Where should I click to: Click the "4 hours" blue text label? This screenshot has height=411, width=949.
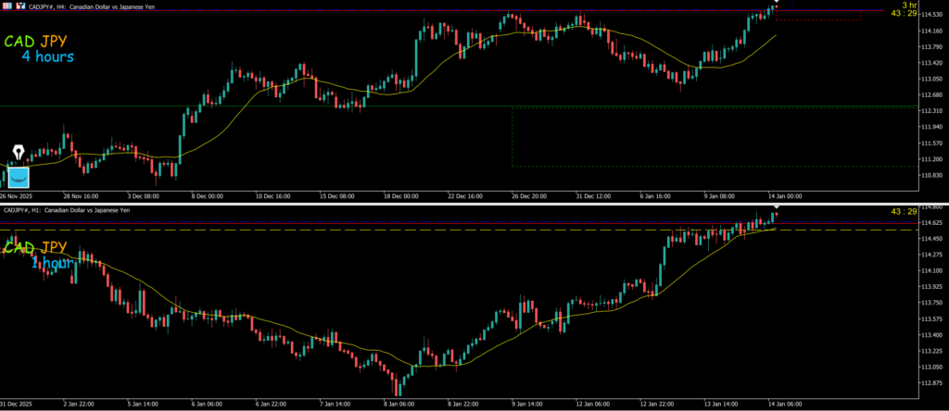[47, 57]
